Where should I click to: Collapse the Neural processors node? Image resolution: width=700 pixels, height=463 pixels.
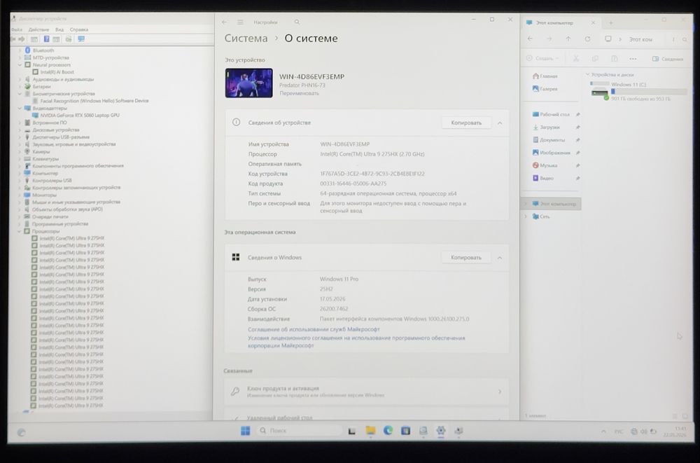pos(20,65)
